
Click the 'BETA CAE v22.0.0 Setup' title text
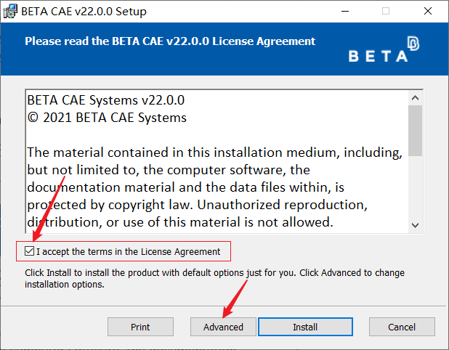pos(84,12)
